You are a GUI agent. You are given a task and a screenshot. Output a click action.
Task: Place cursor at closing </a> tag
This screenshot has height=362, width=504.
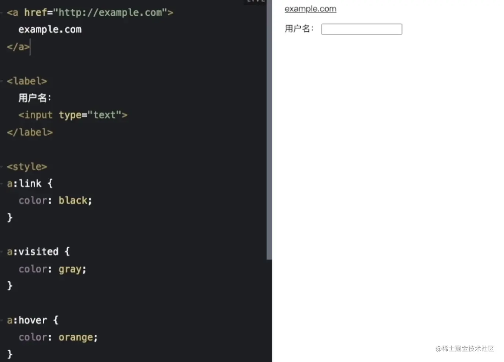[x=18, y=47]
